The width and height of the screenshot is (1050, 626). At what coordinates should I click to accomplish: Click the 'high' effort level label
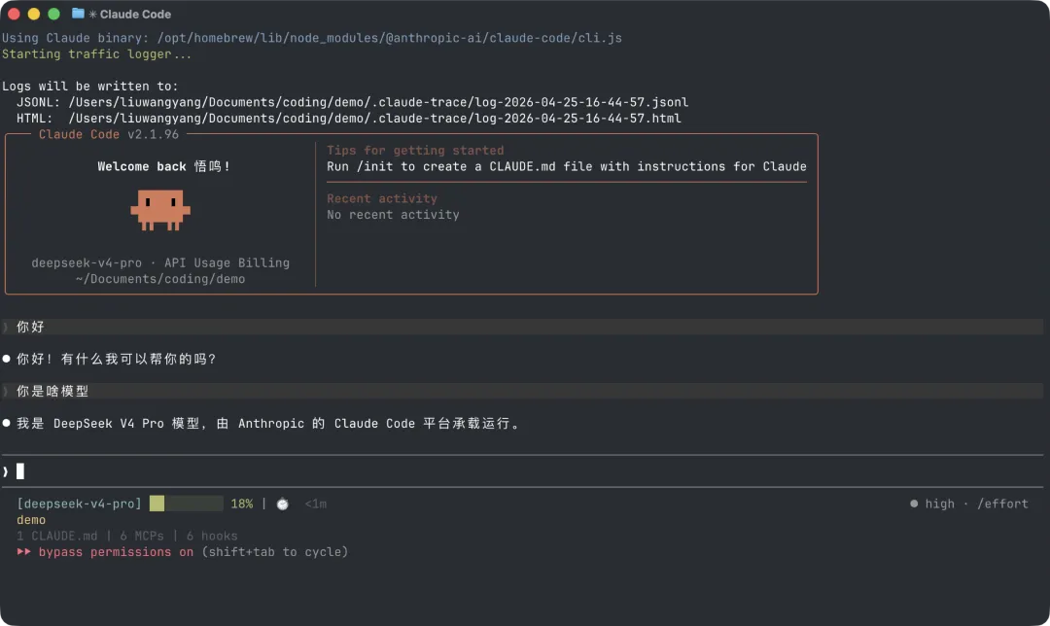(939, 504)
